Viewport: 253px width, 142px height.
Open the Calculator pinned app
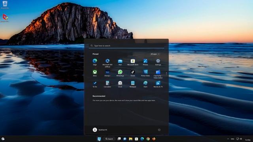click(108, 84)
